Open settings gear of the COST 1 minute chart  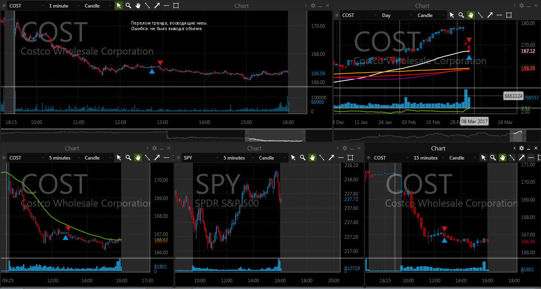tap(313, 6)
